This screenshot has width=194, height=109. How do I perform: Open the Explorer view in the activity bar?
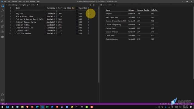pyautogui.click(x=2, y=5)
